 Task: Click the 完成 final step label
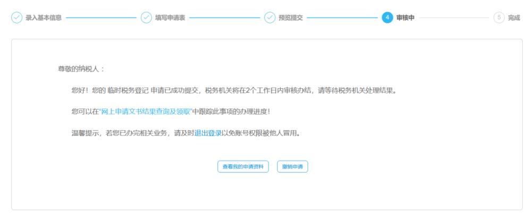click(514, 18)
